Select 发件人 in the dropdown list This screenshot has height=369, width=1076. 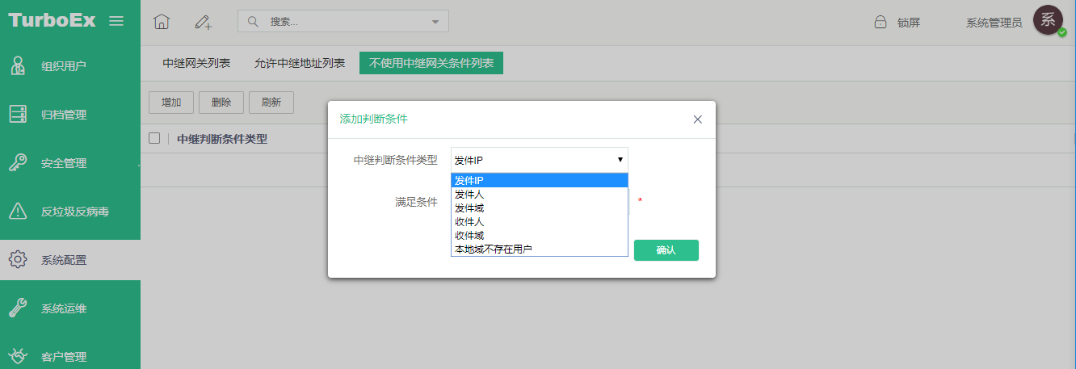(539, 195)
